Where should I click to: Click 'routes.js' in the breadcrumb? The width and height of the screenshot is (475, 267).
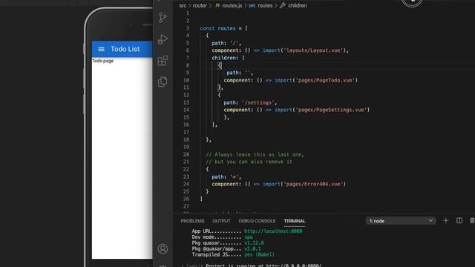tap(232, 5)
